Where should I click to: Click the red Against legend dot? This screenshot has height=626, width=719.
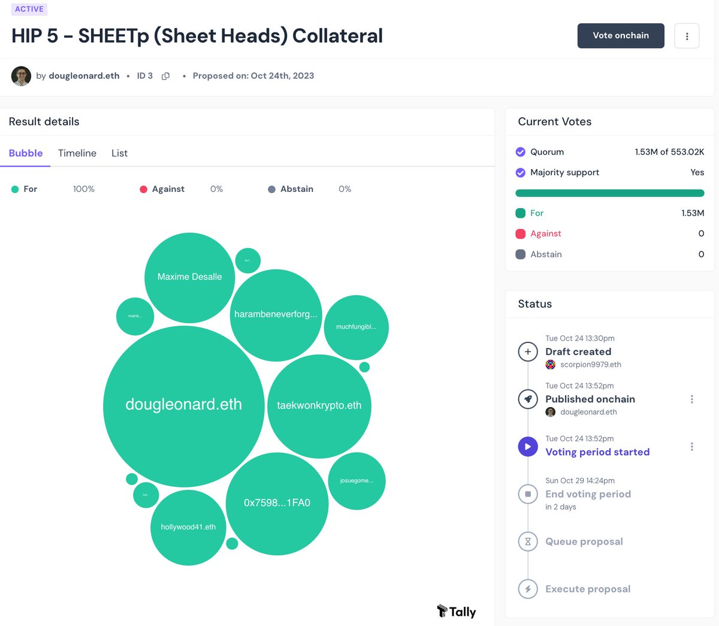[143, 189]
